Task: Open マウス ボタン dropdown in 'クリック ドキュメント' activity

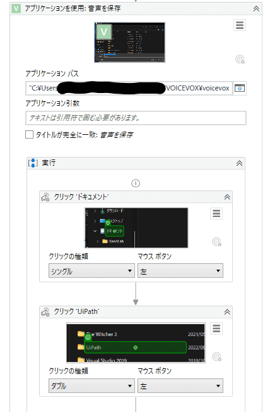Action: pos(180,271)
